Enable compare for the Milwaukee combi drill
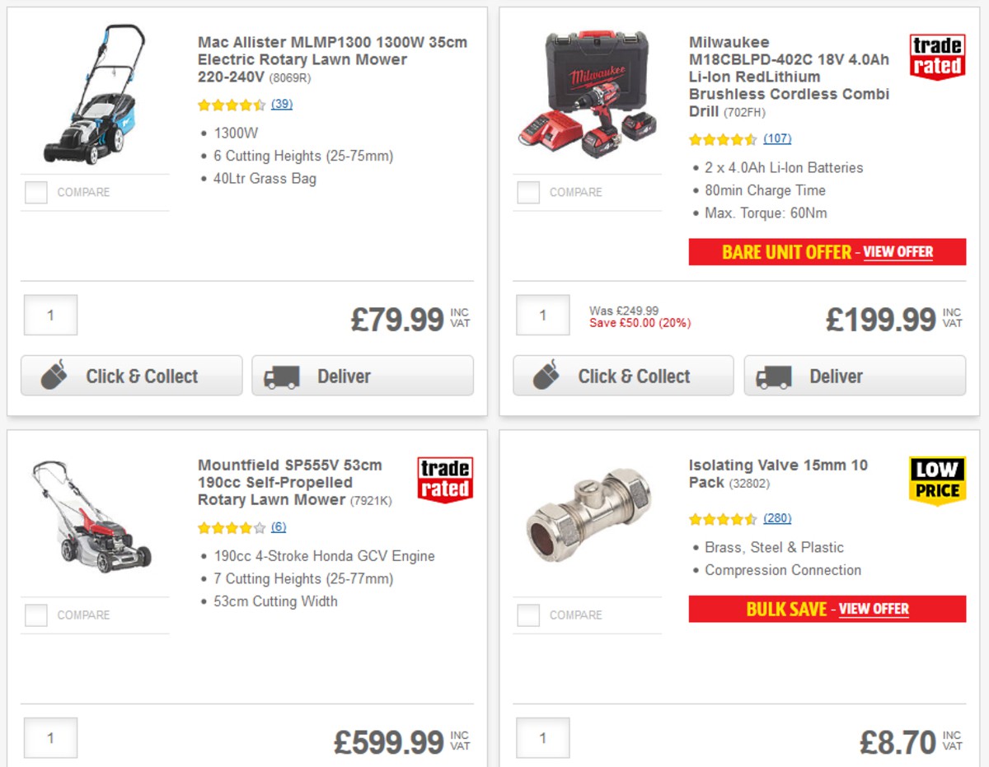Screen dimensions: 989x767 [x=527, y=192]
